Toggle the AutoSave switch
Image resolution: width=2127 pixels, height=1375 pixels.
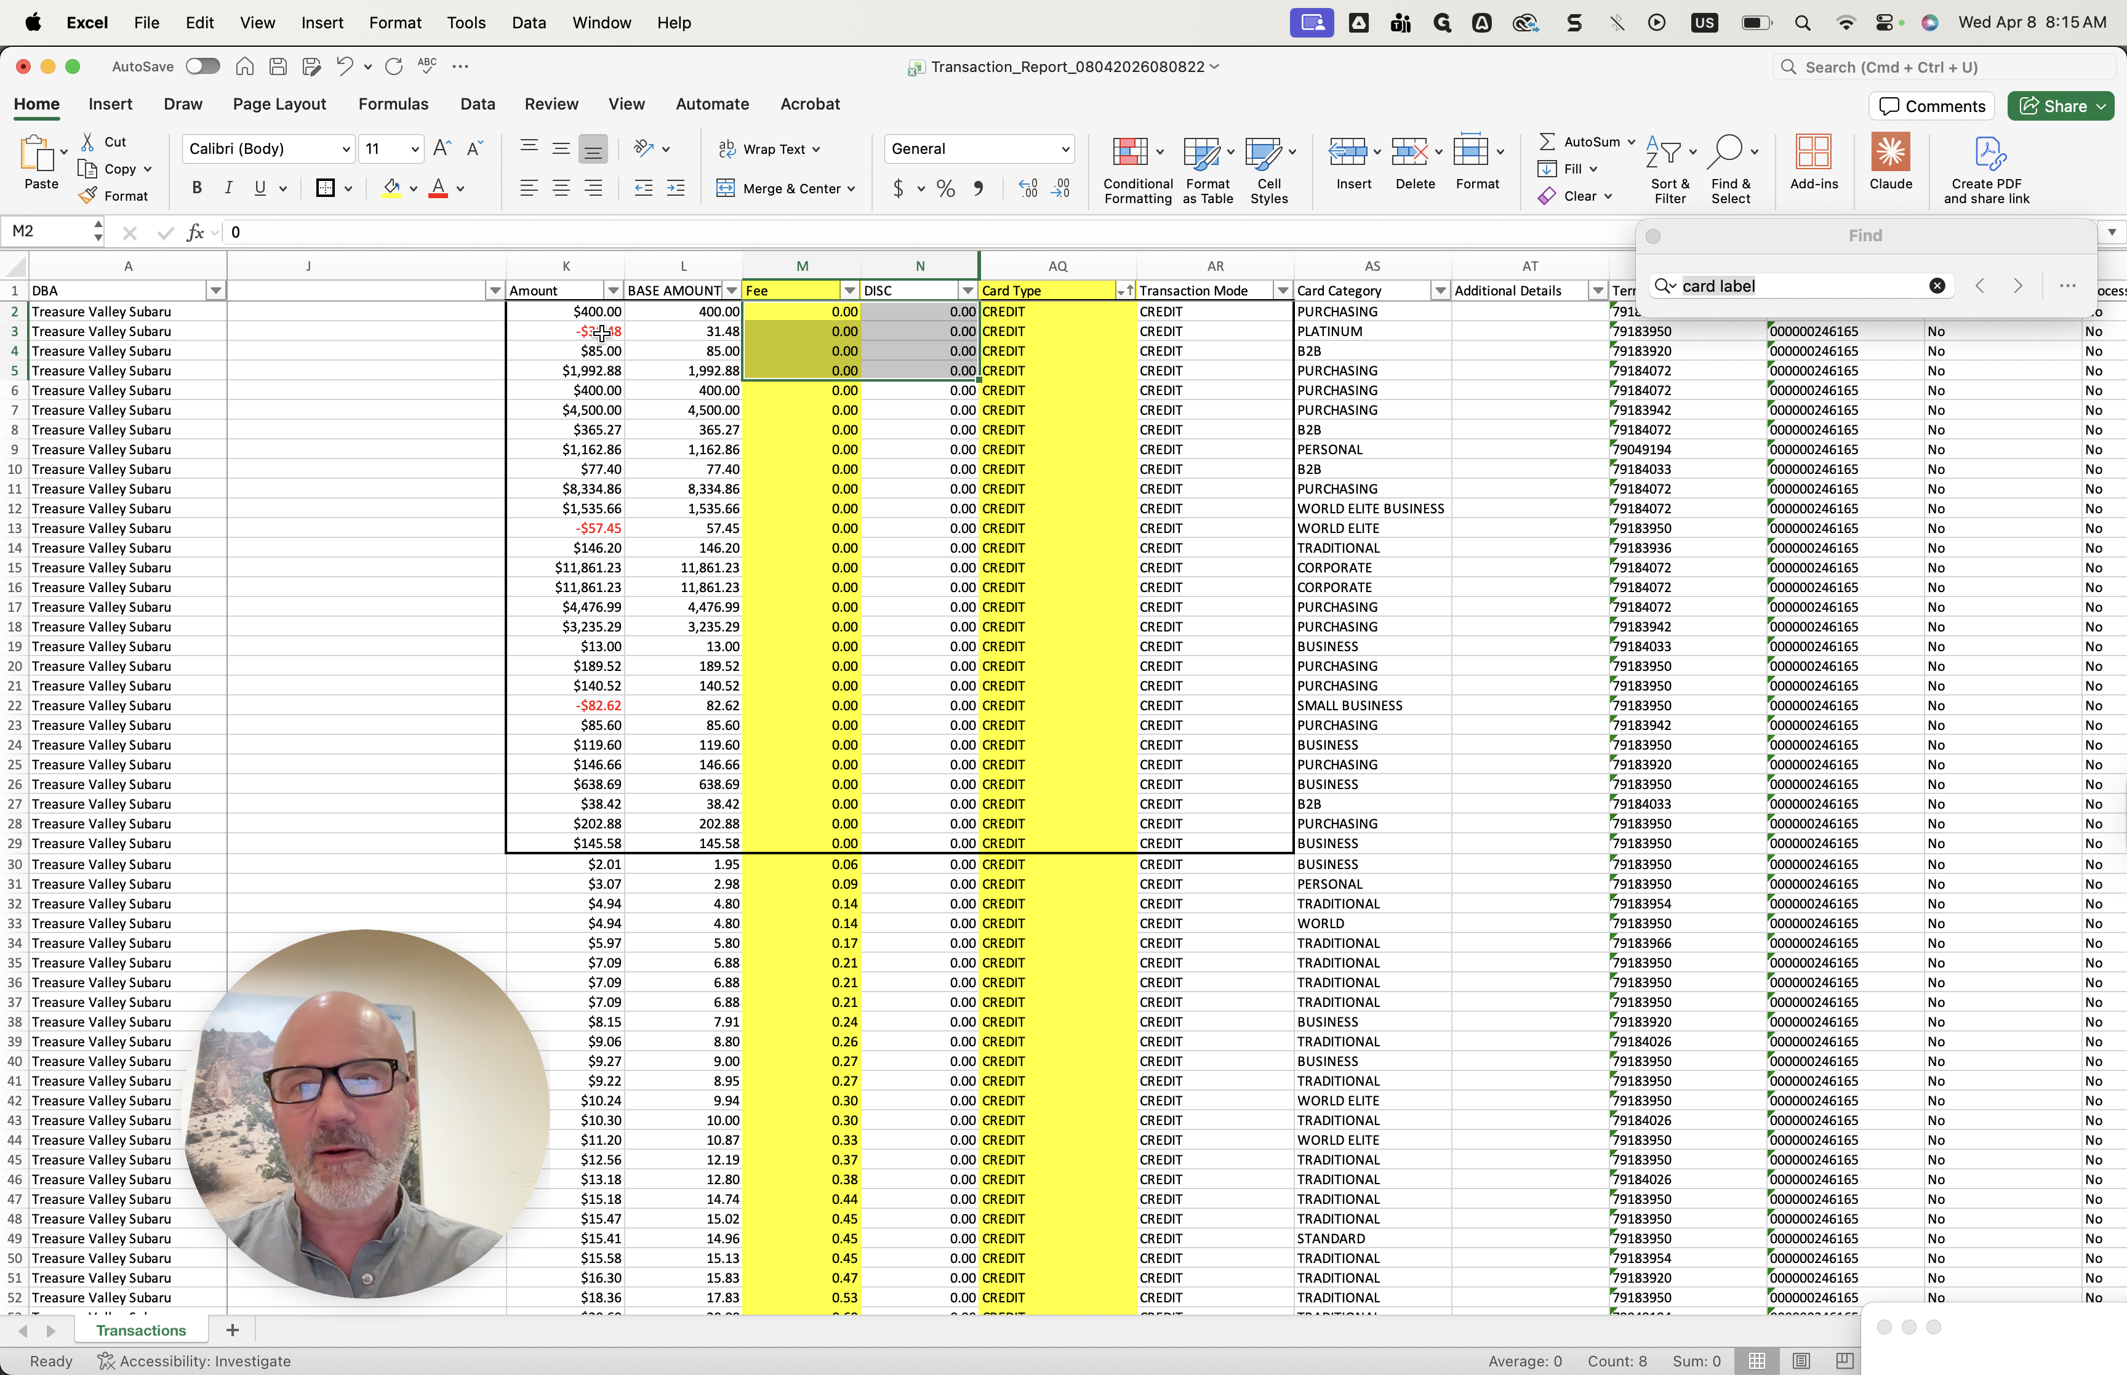pyautogui.click(x=202, y=66)
